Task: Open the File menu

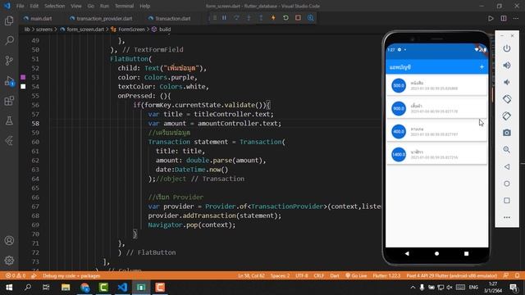Action: (20, 6)
